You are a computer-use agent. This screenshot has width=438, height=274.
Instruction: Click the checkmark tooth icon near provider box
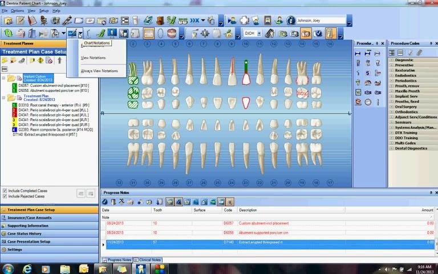(x=318, y=34)
